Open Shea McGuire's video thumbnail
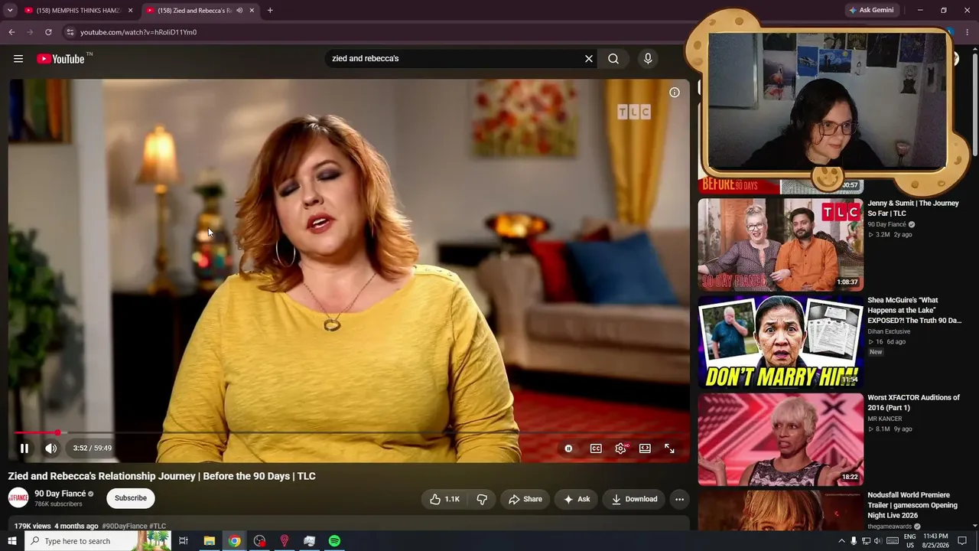Viewport: 979px width, 551px height. click(x=780, y=342)
